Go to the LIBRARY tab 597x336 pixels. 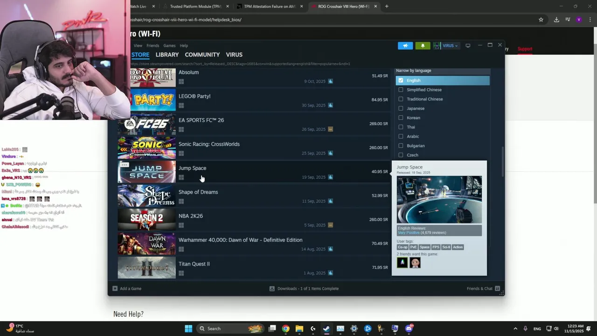click(167, 55)
